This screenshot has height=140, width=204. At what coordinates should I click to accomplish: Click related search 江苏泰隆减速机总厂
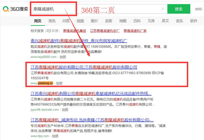coord(105,31)
